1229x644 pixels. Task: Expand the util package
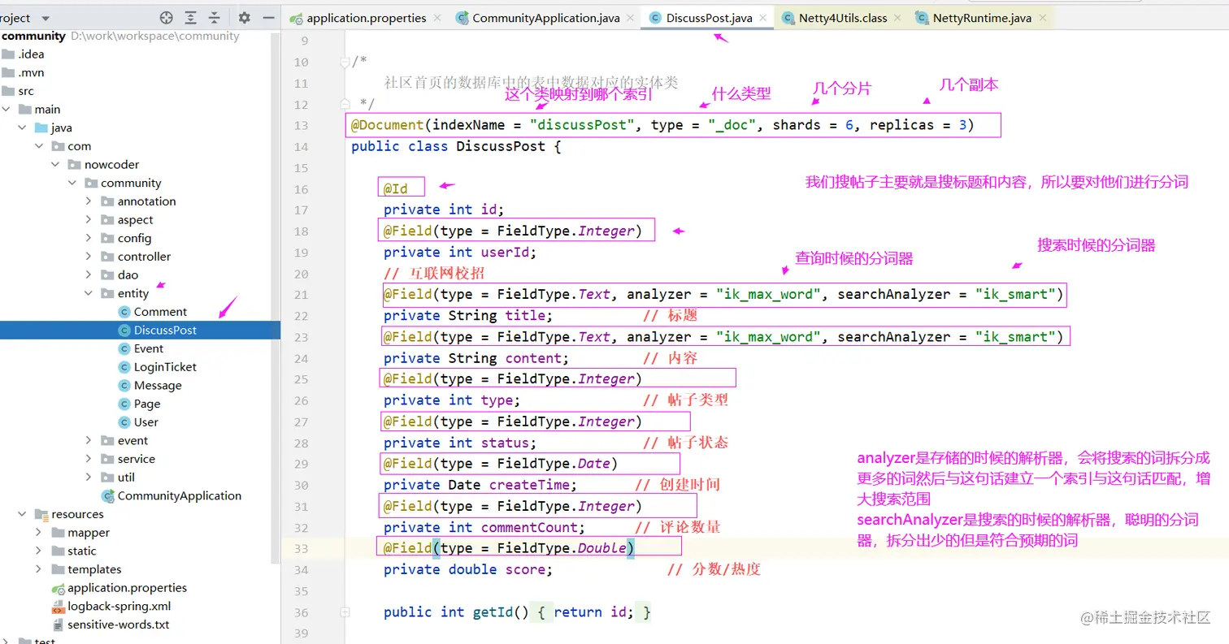click(x=89, y=478)
